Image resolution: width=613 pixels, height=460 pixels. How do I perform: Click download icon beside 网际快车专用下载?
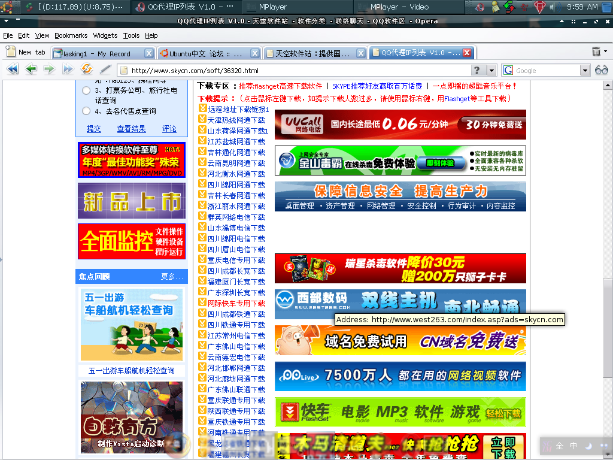point(202,302)
